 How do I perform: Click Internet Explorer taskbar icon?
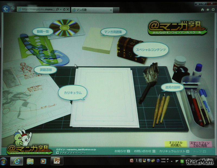17,161
